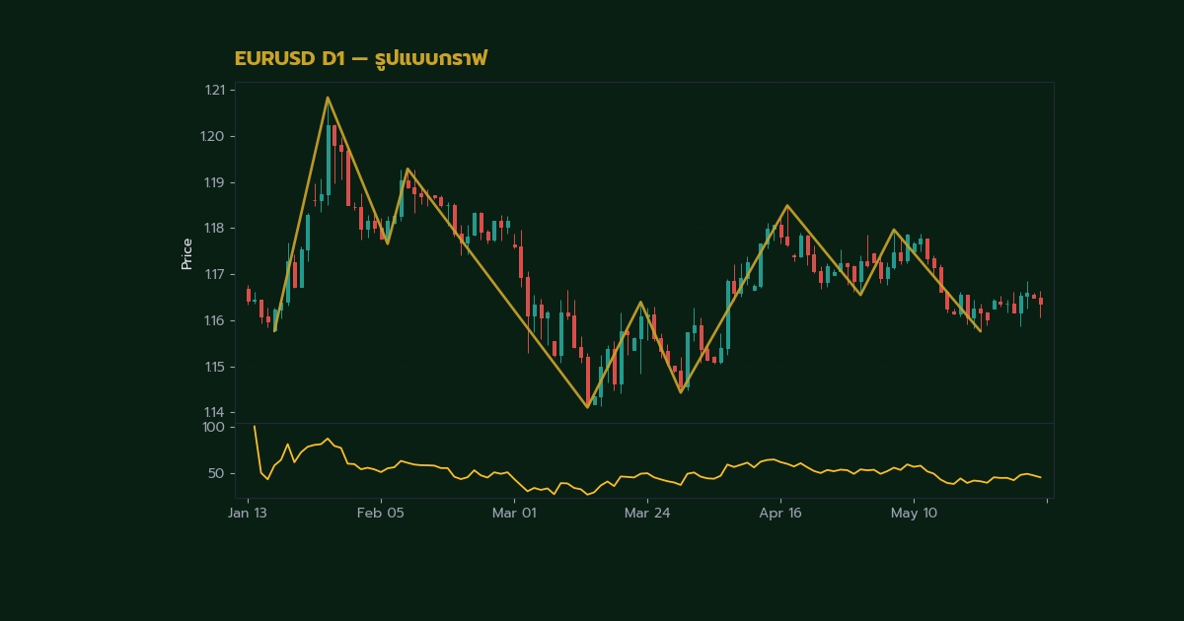Click the zigzag peak near 121
Screen dimensions: 1184x621
(x=327, y=97)
